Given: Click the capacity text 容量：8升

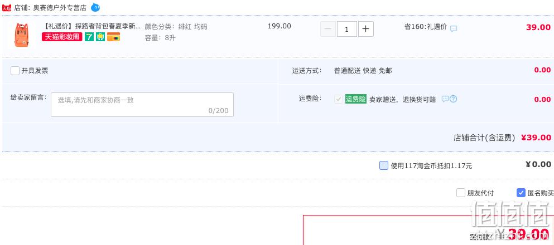Looking at the screenshot, I should 160,38.
